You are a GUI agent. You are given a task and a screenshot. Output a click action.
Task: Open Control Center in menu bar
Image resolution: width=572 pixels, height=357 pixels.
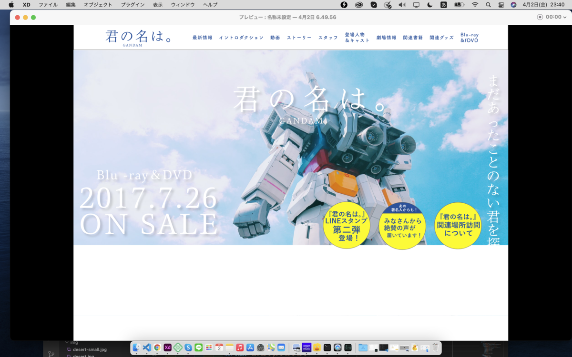tap(501, 4)
